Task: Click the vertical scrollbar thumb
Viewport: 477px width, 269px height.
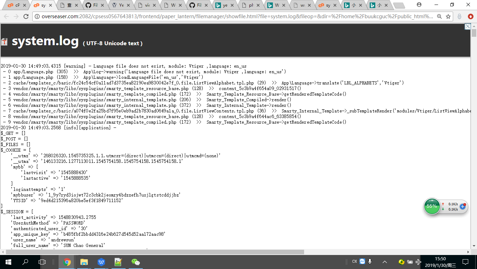Action: coord(474,33)
